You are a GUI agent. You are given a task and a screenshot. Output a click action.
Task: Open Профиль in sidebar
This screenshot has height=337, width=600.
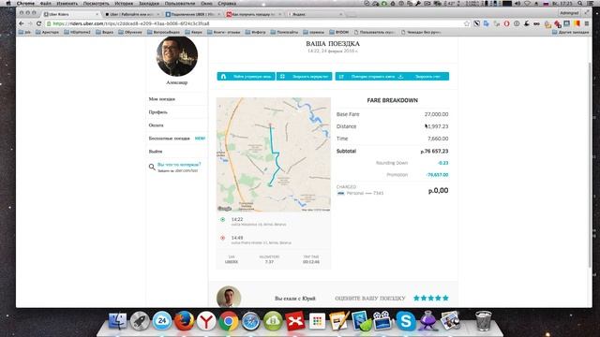coord(158,112)
